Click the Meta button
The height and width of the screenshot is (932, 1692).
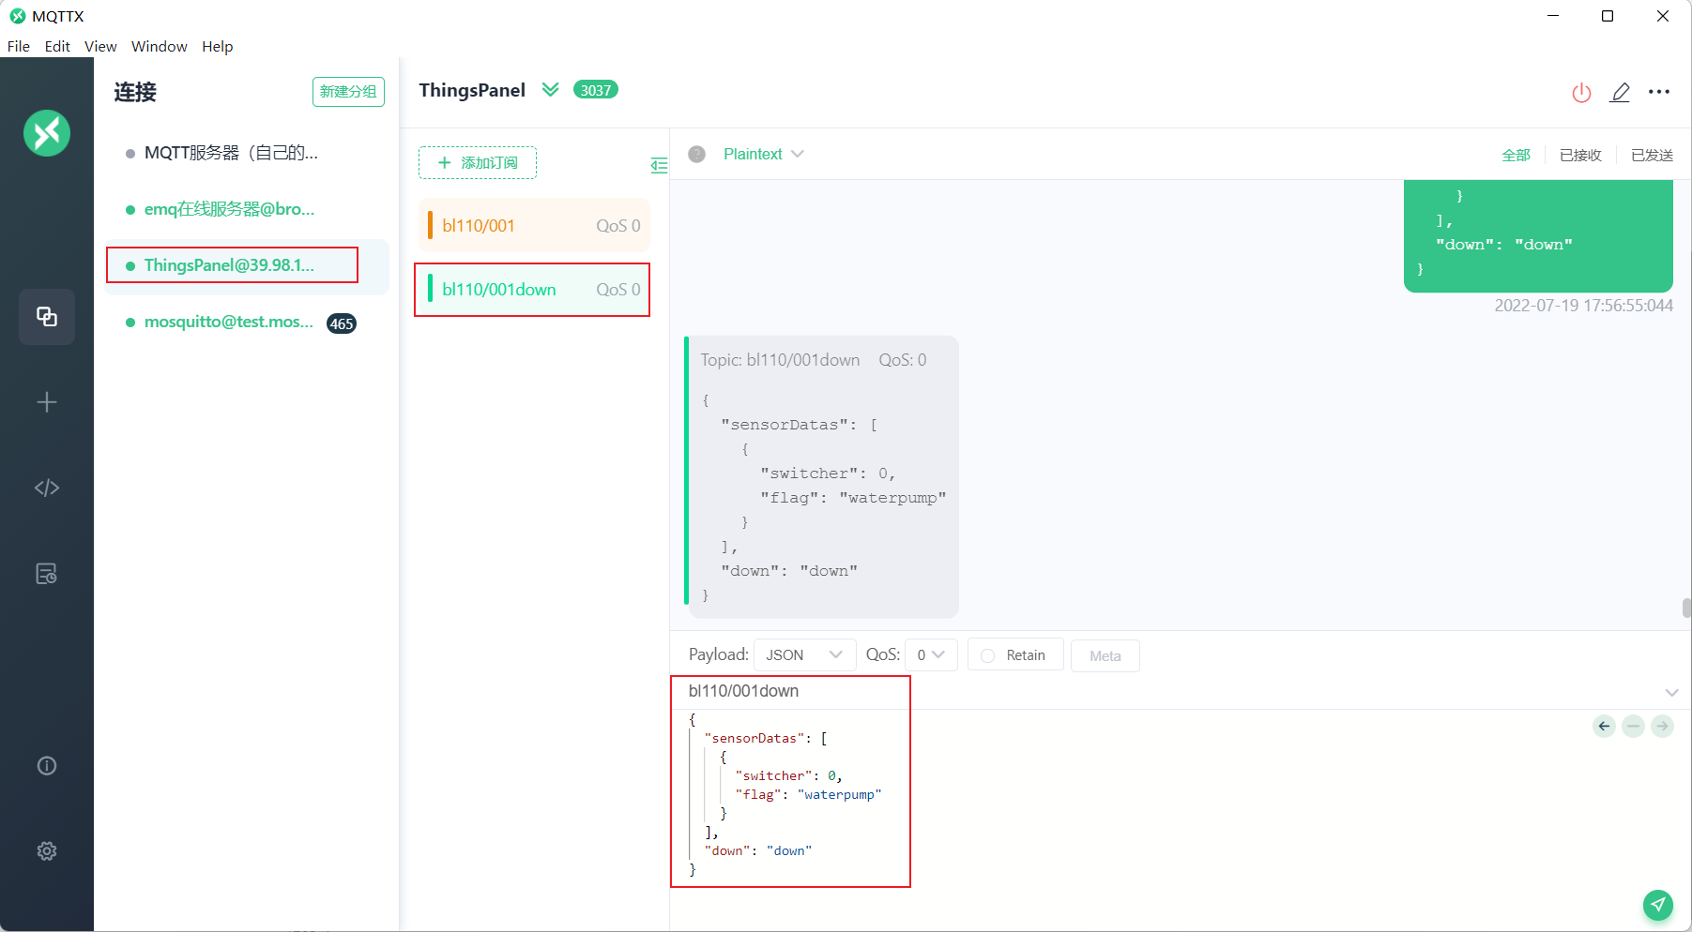[x=1105, y=655]
